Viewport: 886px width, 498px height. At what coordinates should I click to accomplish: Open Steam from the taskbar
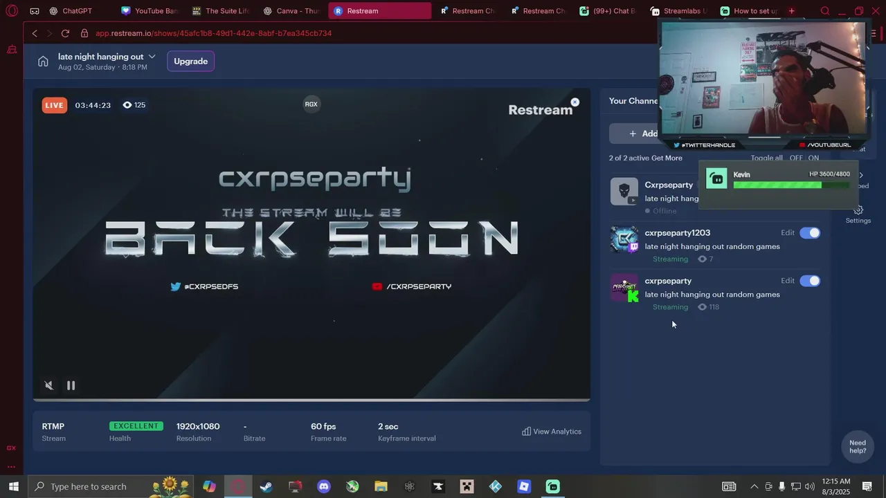click(x=266, y=486)
